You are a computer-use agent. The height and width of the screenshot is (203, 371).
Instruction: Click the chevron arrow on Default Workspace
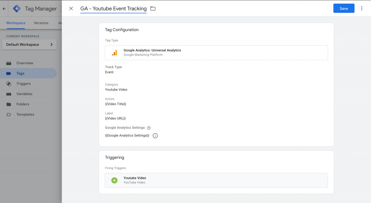pyautogui.click(x=51, y=44)
